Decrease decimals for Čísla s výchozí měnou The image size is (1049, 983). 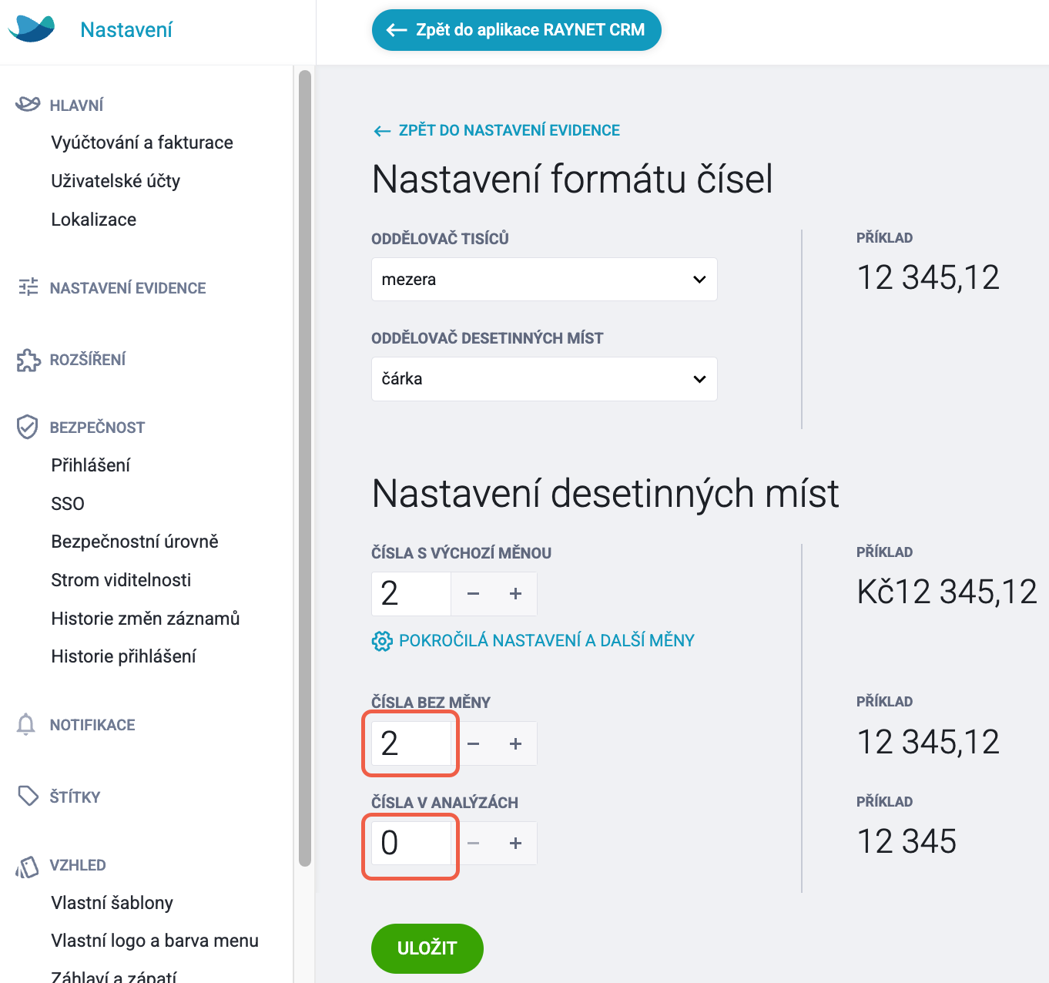click(x=473, y=594)
